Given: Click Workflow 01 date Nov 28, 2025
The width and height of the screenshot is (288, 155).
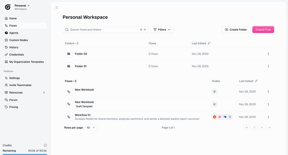Looking at the screenshot, I should [x=247, y=117].
